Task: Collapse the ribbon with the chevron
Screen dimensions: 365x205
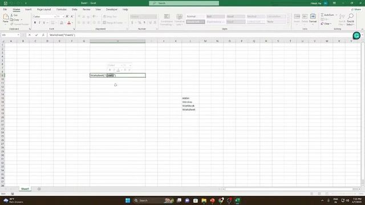Action: (x=362, y=29)
